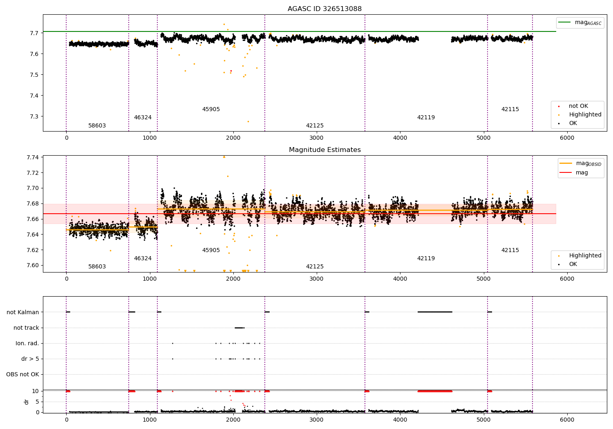Click the 'OBS not OK' row label
Viewport: 613px width, 429px height.
(22, 375)
